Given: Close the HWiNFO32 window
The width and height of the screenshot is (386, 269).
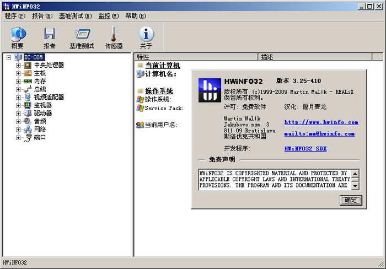Looking at the screenshot, I should [379, 7].
